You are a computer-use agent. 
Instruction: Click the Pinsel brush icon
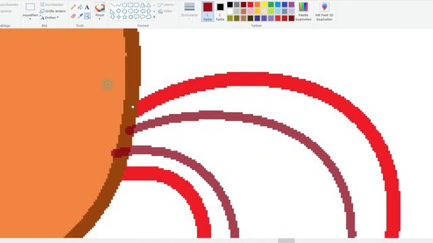pyautogui.click(x=99, y=7)
